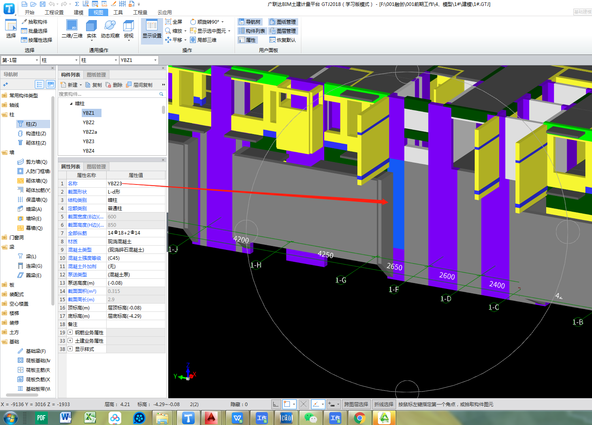This screenshot has height=425, width=592.
Task: Click the cross snap icon in status bar
Action: (303, 404)
